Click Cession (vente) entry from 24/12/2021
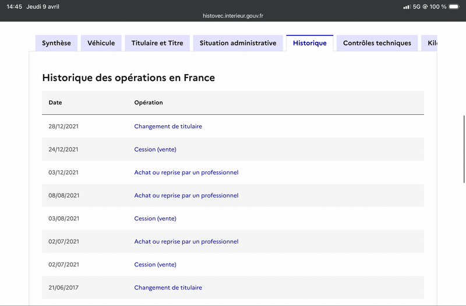 click(x=155, y=149)
